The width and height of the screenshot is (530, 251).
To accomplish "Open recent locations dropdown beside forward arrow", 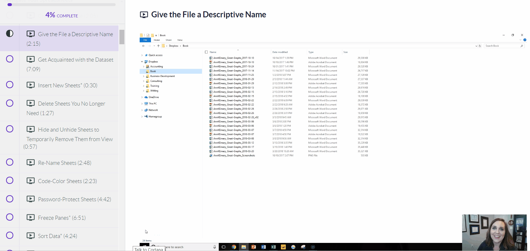I will 154,46.
